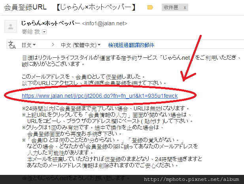
Task: Click the sender address info1@jalan.net
Action: (104, 23)
